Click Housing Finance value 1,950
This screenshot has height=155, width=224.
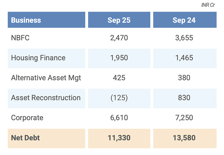pyautogui.click(x=119, y=58)
